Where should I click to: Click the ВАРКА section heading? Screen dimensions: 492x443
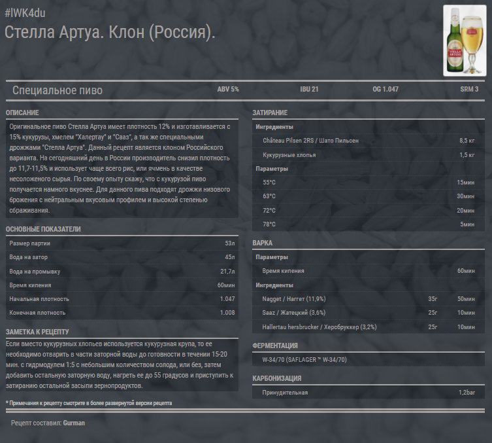(262, 243)
